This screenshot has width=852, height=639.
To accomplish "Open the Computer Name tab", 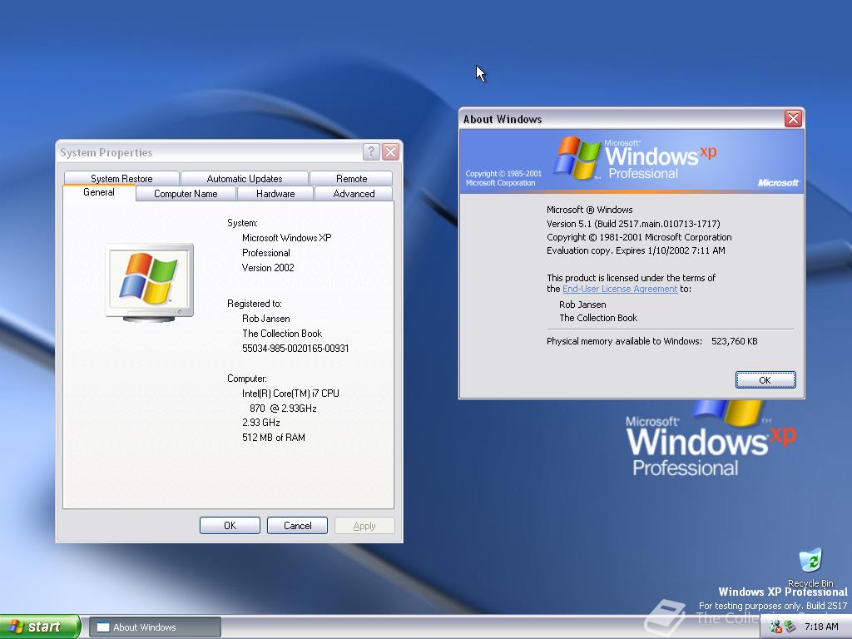I will tap(186, 193).
